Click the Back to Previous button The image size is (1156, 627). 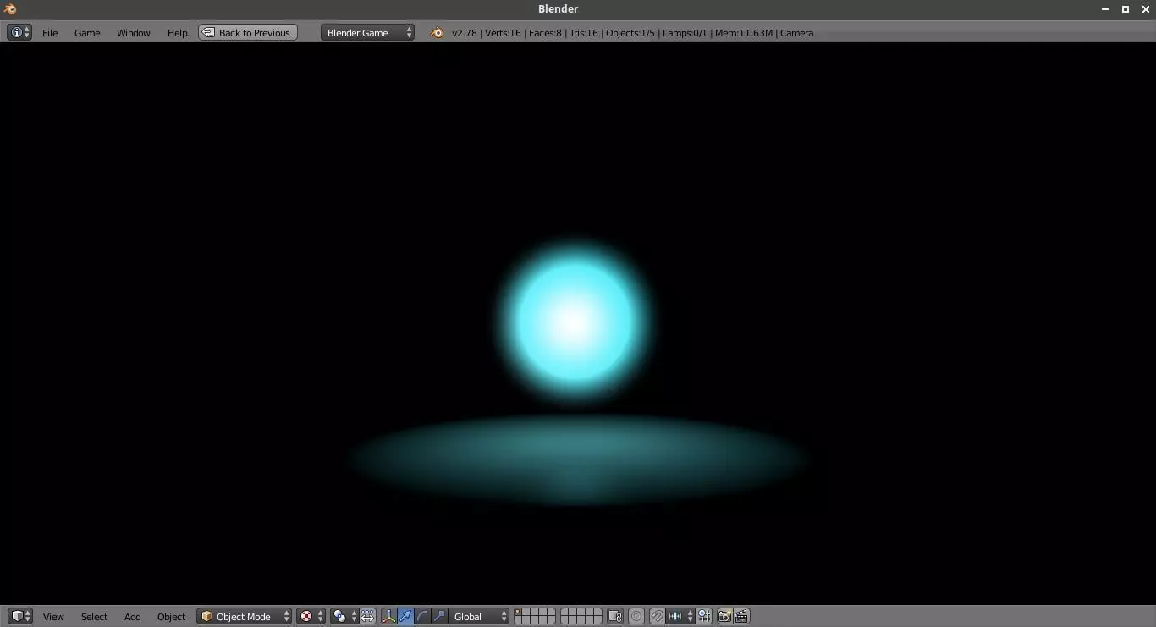pyautogui.click(x=248, y=32)
